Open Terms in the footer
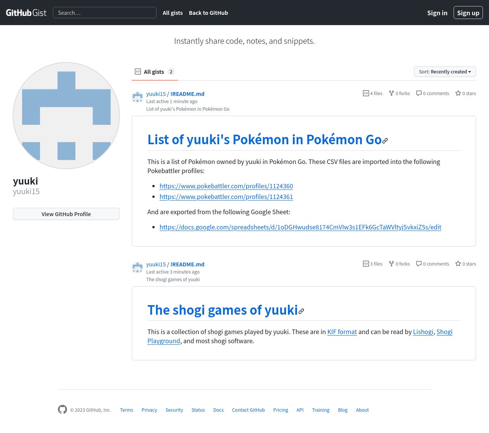This screenshot has height=433, width=489. click(x=126, y=410)
